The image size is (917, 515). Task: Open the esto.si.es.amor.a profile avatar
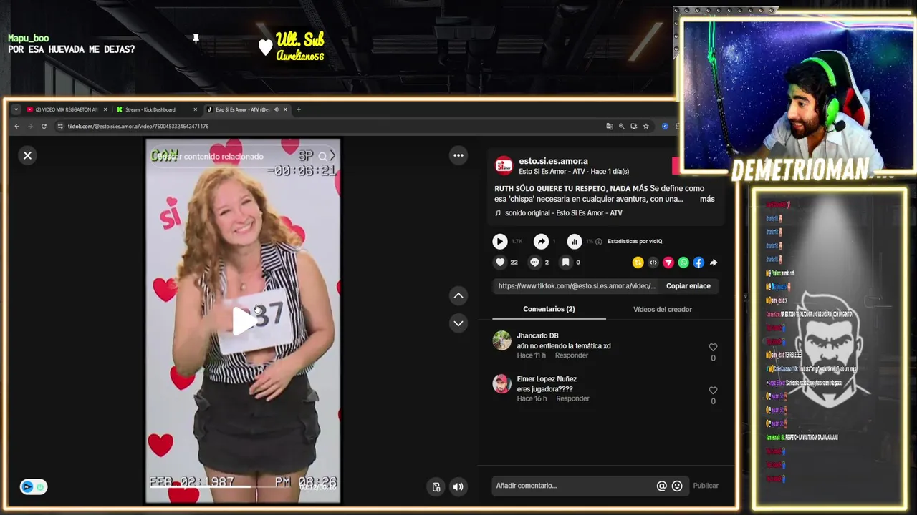click(x=504, y=166)
